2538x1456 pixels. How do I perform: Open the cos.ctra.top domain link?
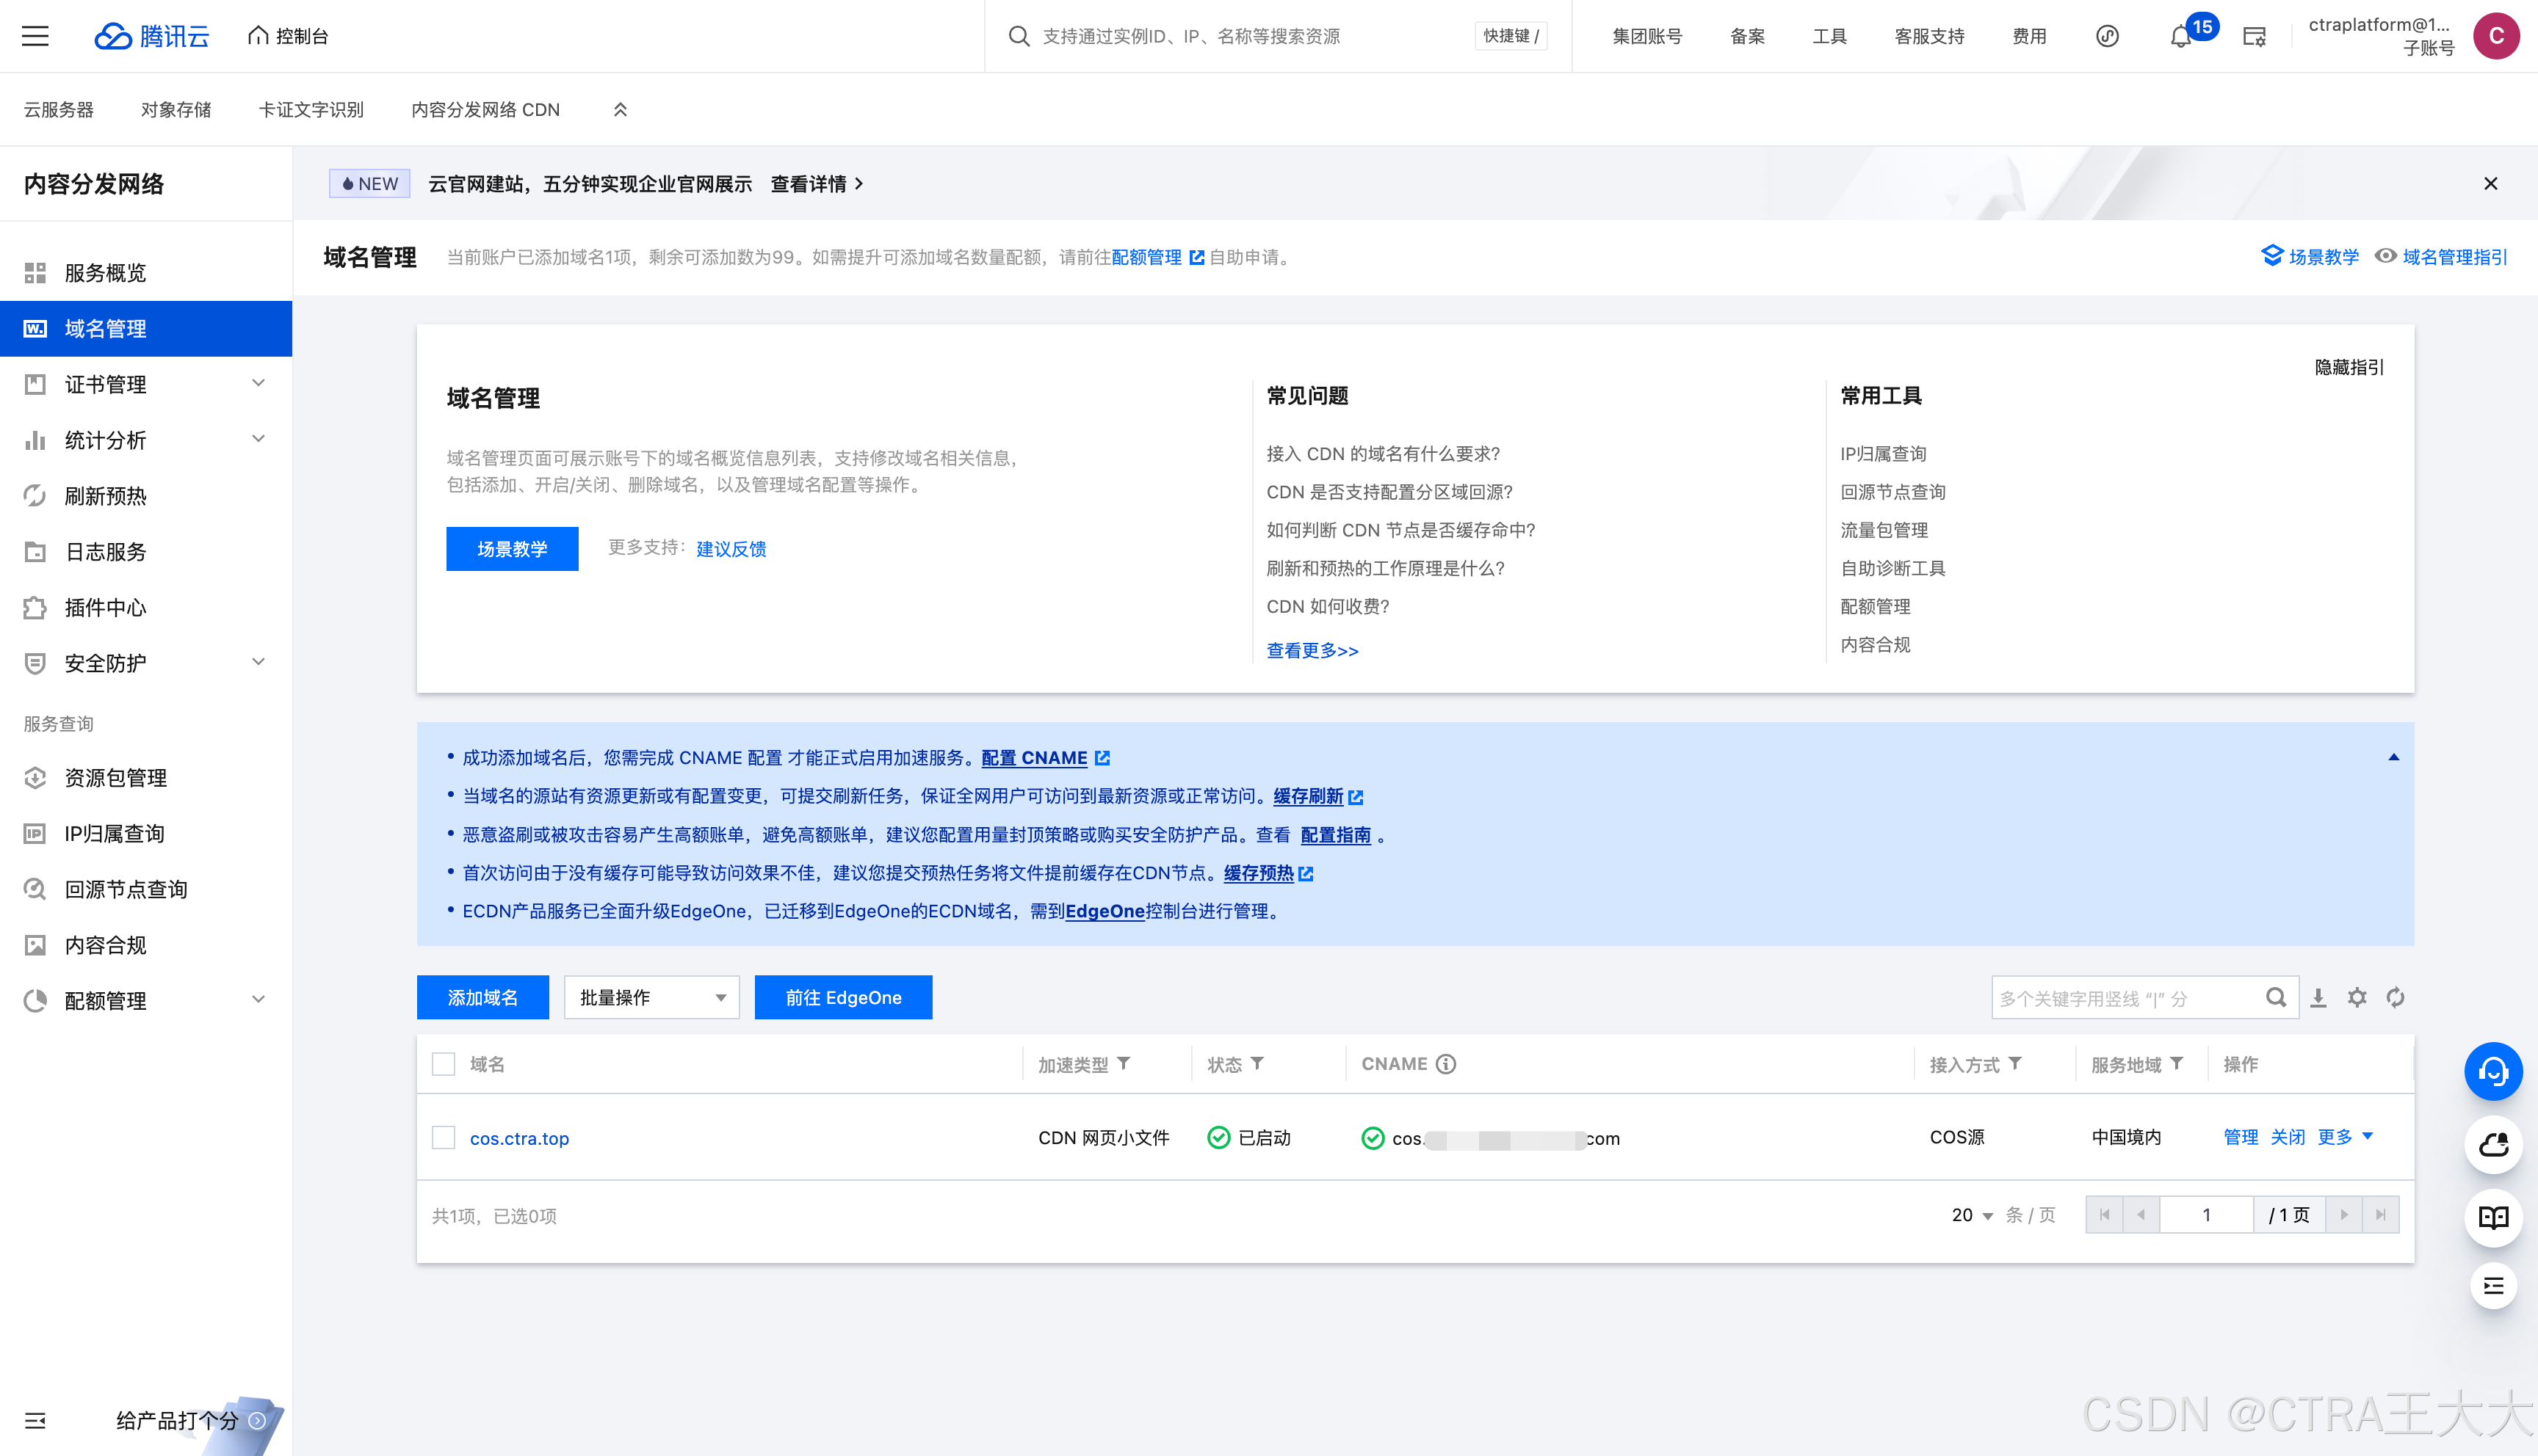coord(519,1138)
